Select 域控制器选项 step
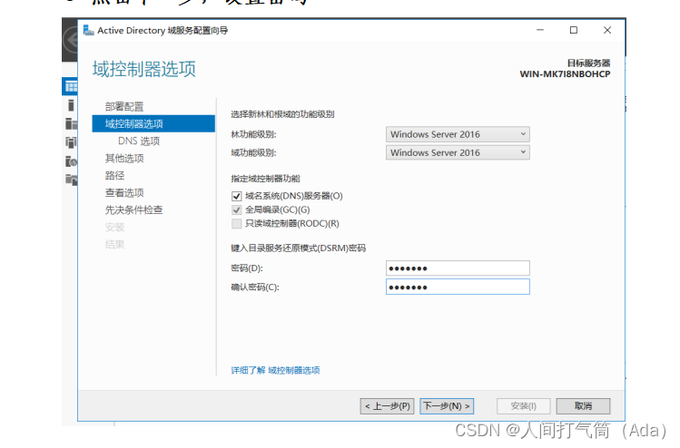The width and height of the screenshot is (680, 448). click(153, 123)
